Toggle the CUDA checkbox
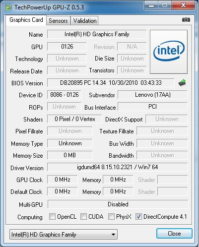 click(83, 216)
